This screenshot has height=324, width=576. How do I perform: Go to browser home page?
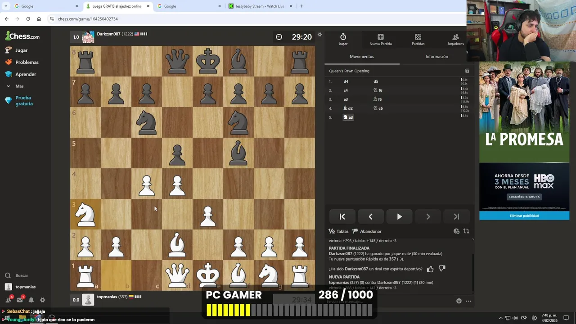39,19
